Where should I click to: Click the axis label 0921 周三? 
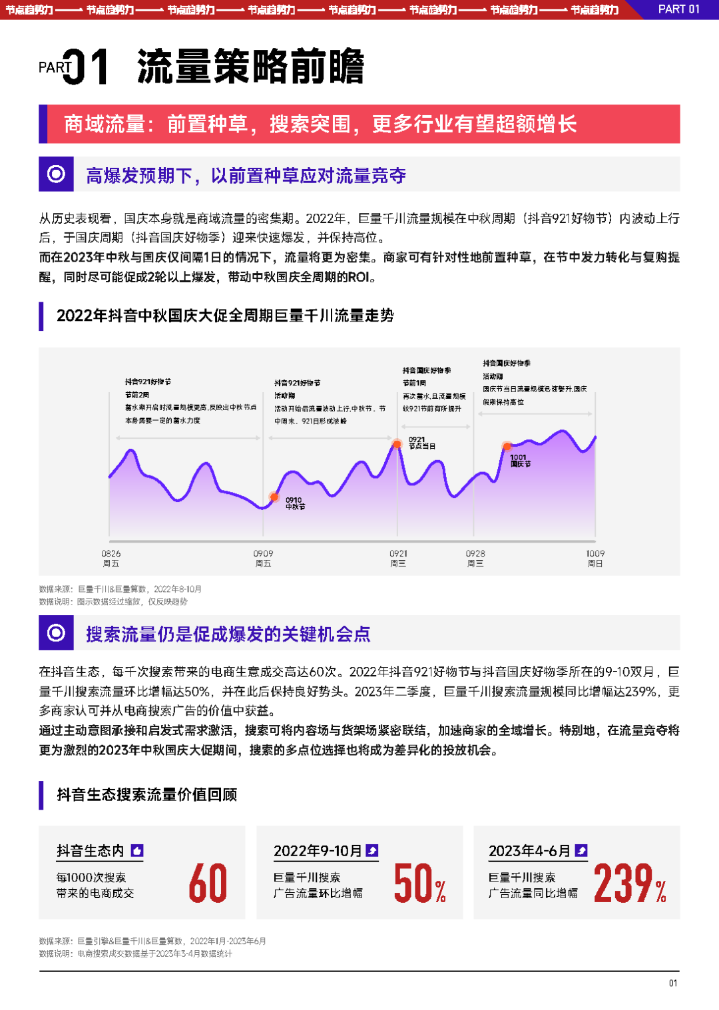[x=398, y=559]
